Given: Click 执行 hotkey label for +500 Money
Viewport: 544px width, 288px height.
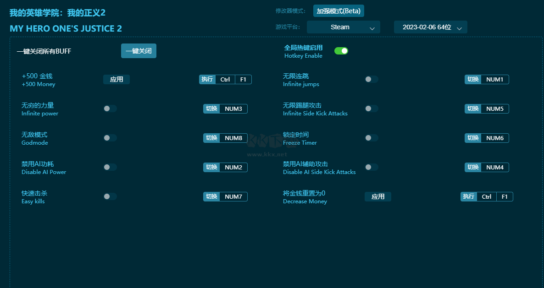Looking at the screenshot, I should (x=207, y=79).
